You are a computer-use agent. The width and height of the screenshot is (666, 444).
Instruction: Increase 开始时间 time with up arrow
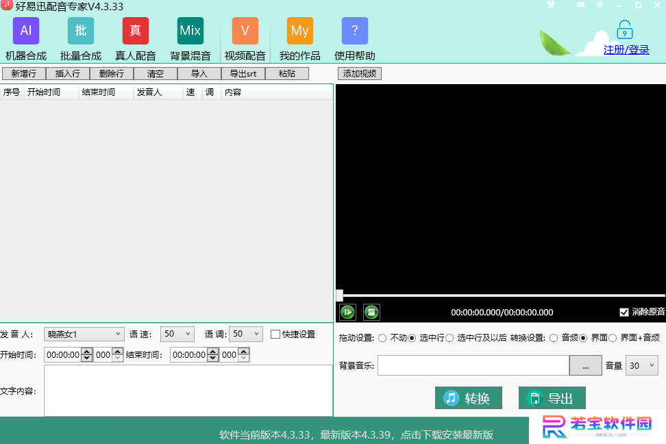pyautogui.click(x=86, y=351)
